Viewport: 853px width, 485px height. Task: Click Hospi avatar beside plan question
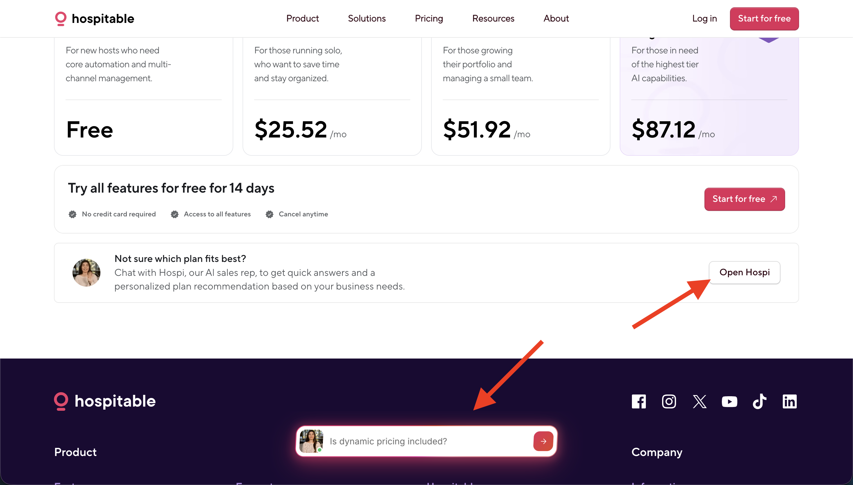[86, 272]
